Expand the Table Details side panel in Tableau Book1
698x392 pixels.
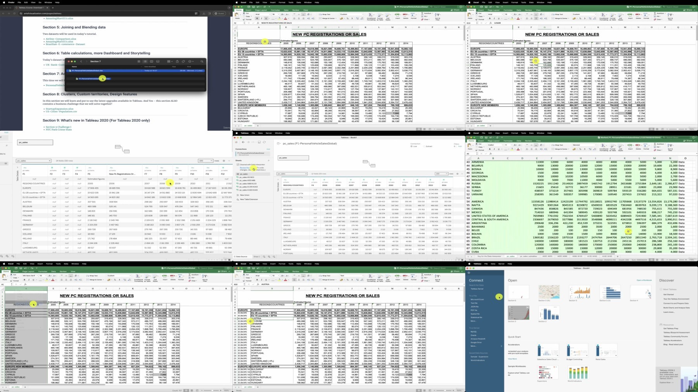coord(278,180)
